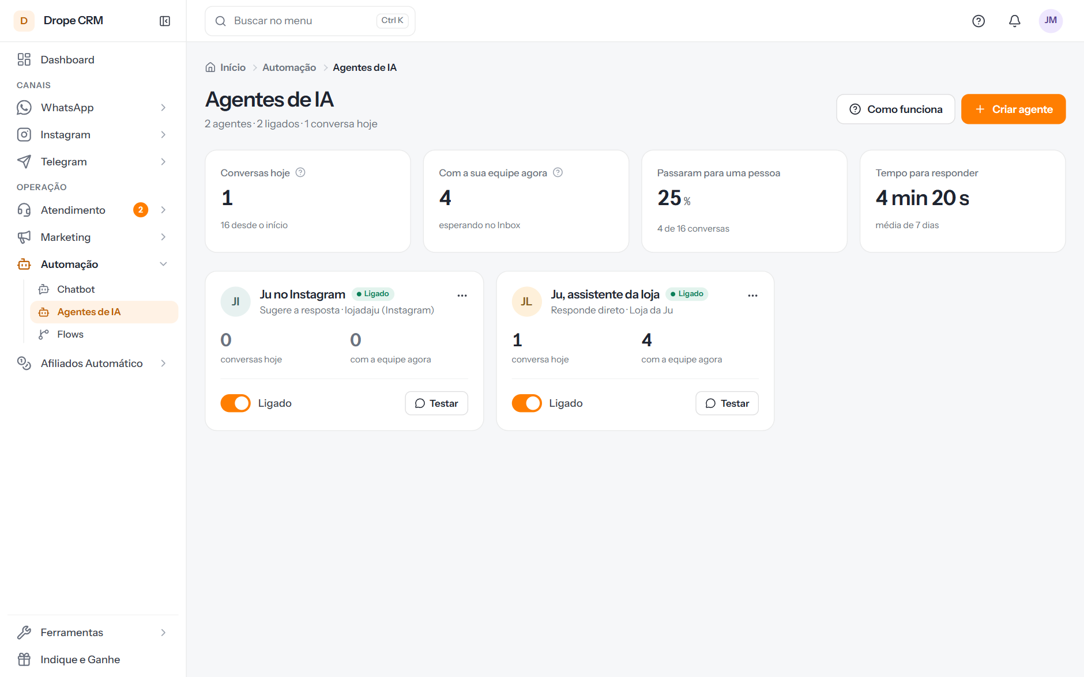Expand Afiliados Automático submenu
The image size is (1084, 677).
[163, 363]
